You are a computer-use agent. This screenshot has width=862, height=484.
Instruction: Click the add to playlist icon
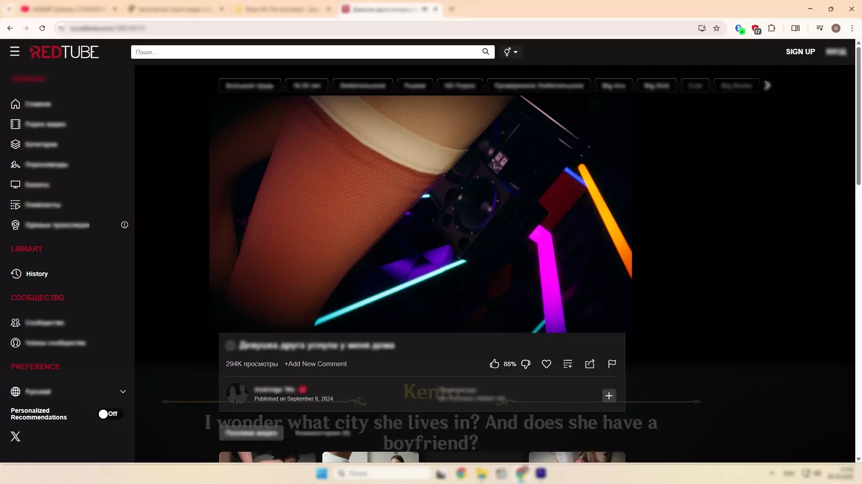tap(567, 364)
